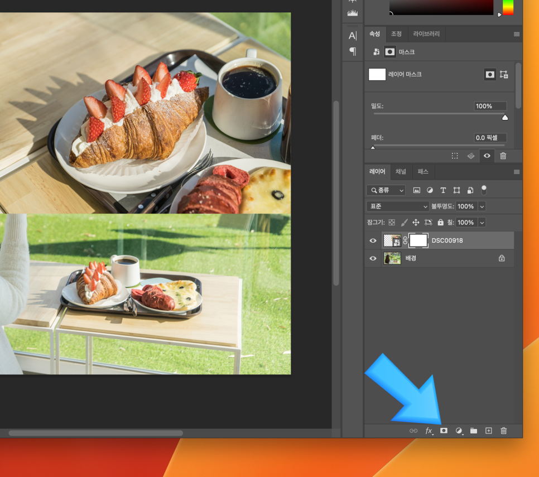Image resolution: width=539 pixels, height=477 pixels.
Task: Click the 칠 100% value field
Action: click(x=466, y=223)
